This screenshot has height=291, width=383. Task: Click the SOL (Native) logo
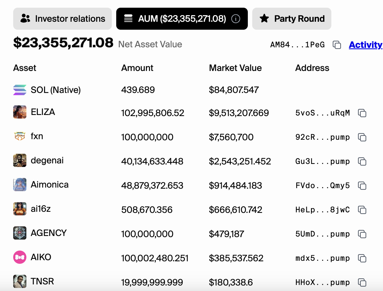20,90
